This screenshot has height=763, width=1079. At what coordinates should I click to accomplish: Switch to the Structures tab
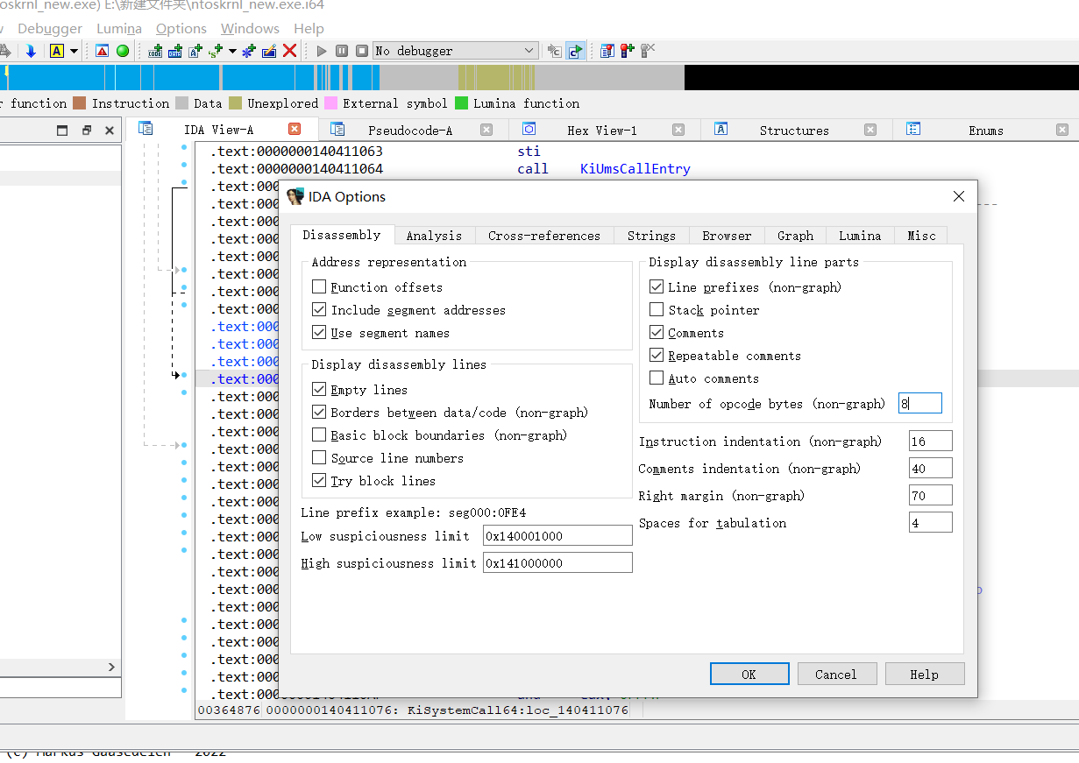point(794,131)
